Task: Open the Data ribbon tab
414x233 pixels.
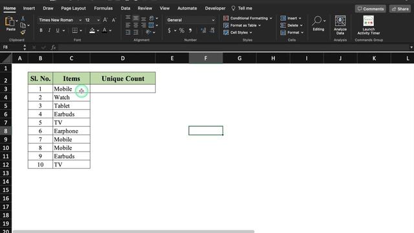Action: point(125,8)
